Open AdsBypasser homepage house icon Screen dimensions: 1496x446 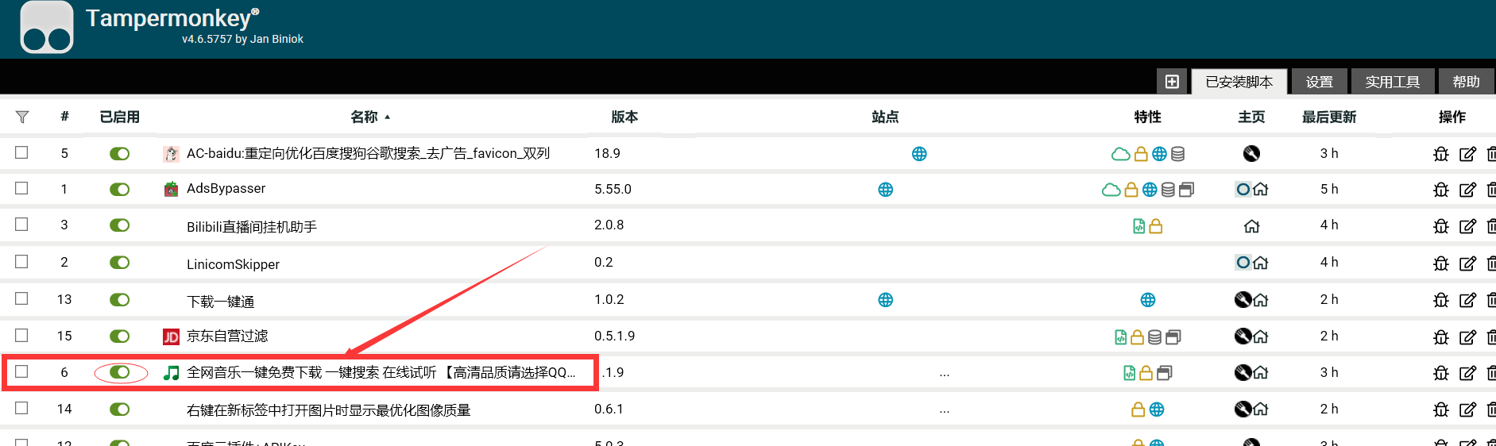1260,190
